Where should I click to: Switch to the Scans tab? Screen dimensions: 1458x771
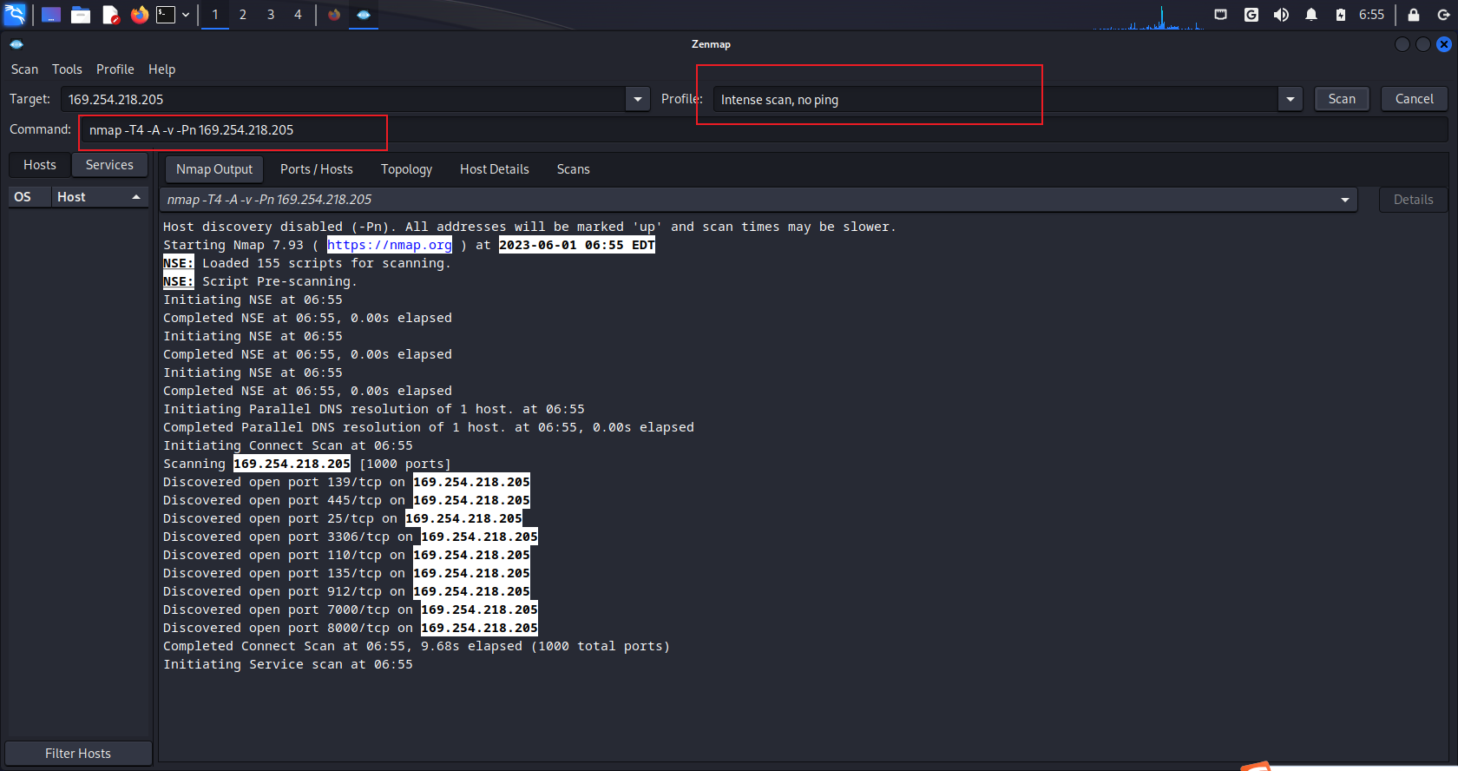coord(573,169)
